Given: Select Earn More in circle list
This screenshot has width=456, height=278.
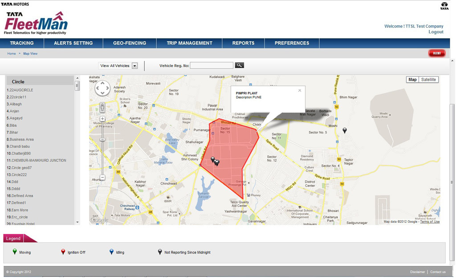Looking at the screenshot, I should [17, 210].
